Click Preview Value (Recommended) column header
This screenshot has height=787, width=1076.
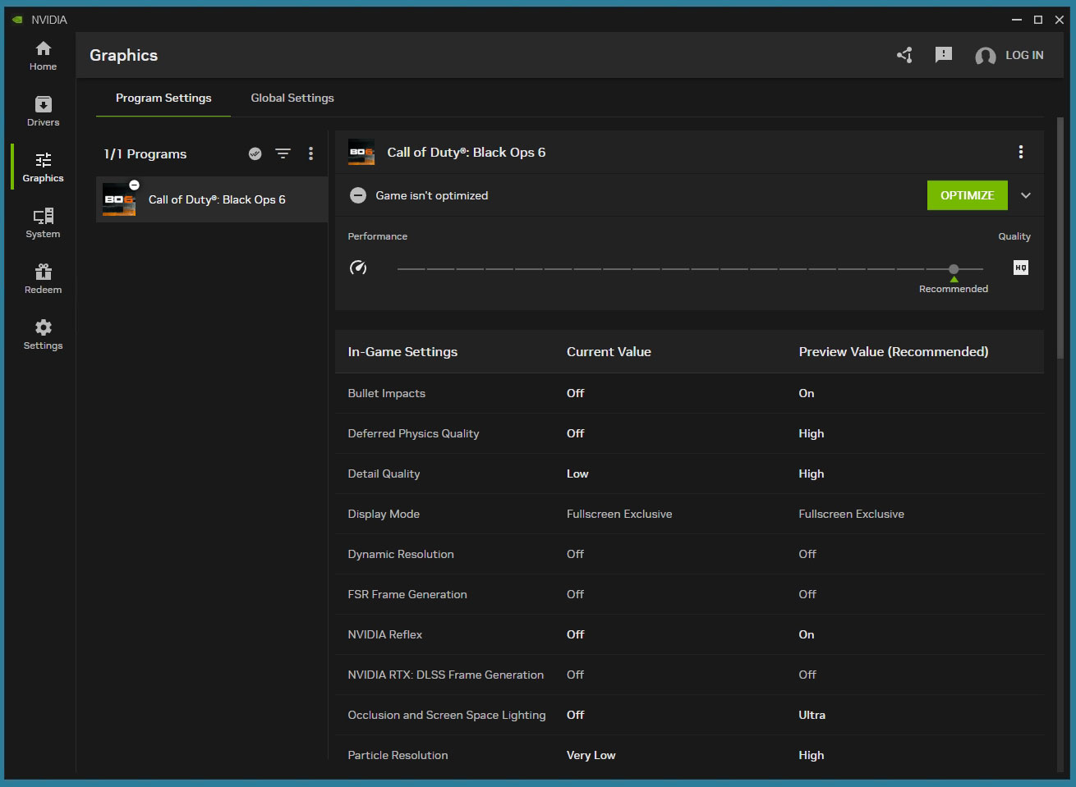pyautogui.click(x=894, y=351)
